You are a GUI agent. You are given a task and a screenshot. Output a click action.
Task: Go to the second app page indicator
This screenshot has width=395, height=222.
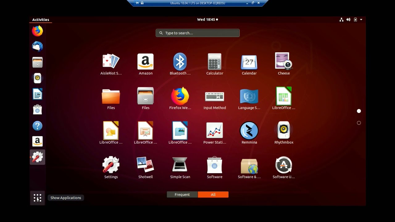(359, 123)
